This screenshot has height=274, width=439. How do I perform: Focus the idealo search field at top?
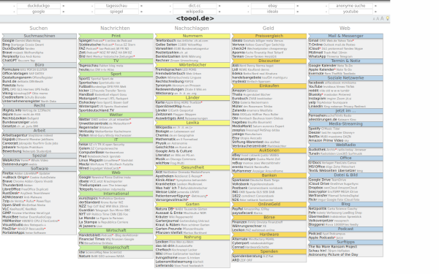(x=273, y=12)
